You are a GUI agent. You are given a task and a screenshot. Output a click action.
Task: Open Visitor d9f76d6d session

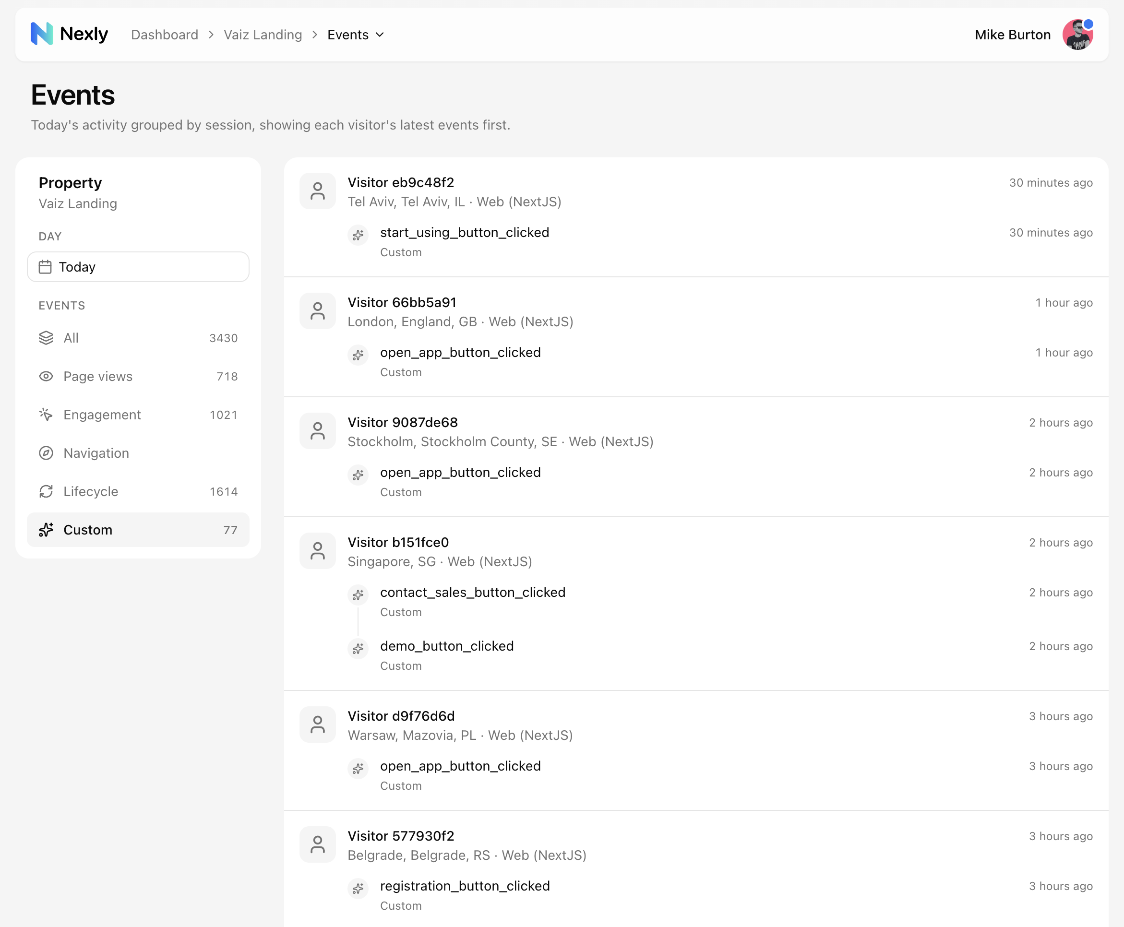[x=402, y=716]
